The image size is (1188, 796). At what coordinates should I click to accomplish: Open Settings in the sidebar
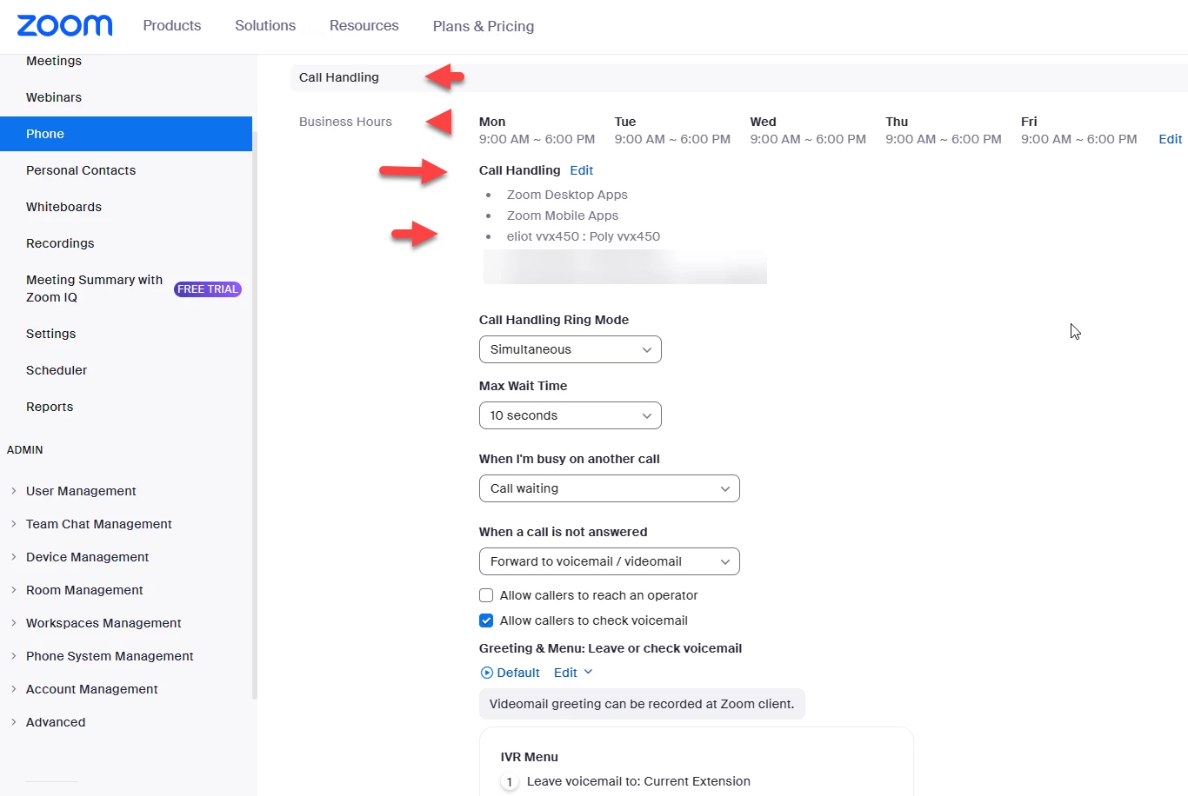tap(50, 334)
